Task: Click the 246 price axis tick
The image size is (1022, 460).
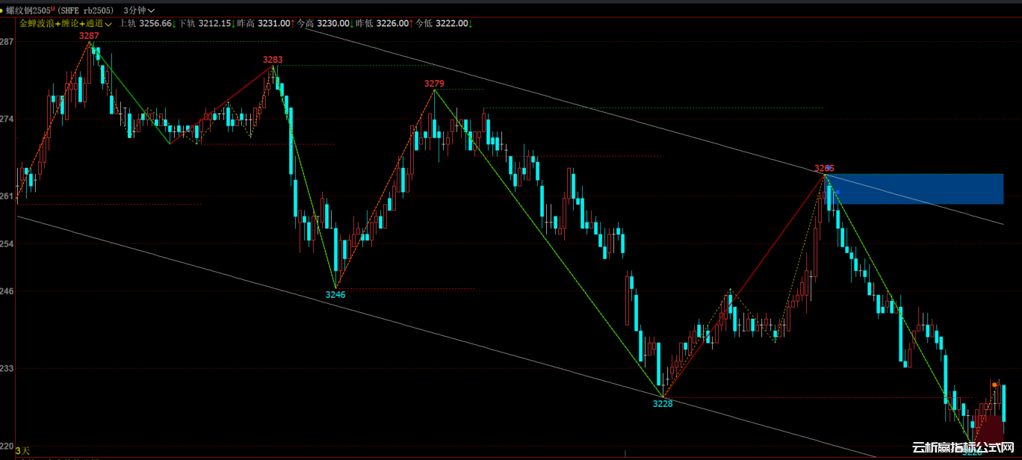Action: click(x=7, y=291)
